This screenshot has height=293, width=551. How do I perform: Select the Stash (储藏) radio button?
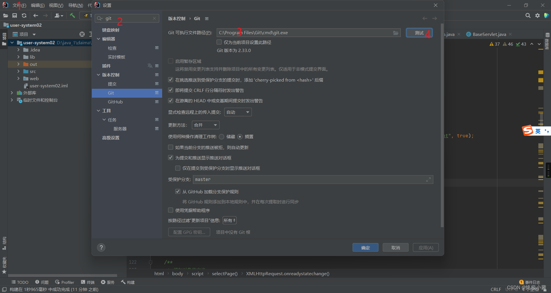click(x=222, y=137)
